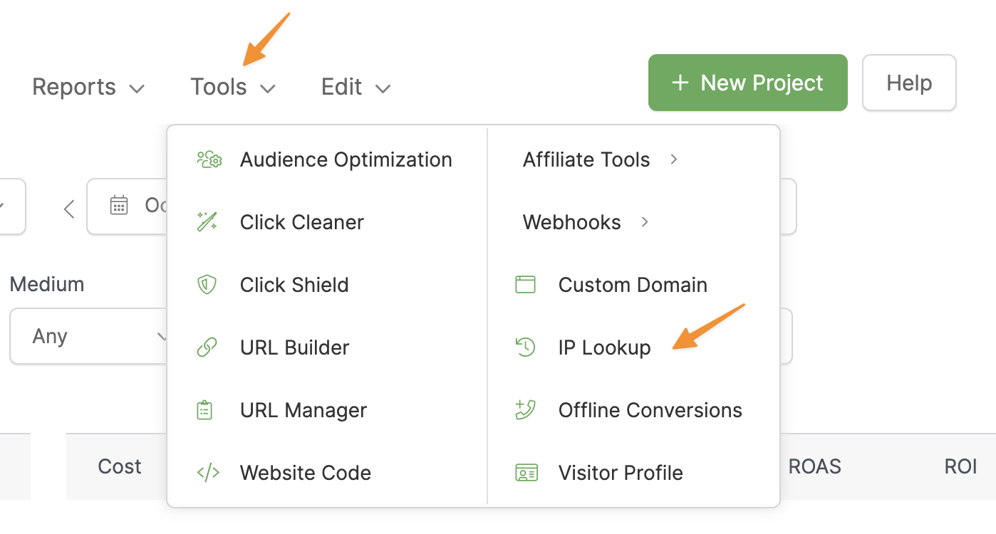Image resolution: width=996 pixels, height=534 pixels.
Task: Sort by the Cost column header
Action: pos(120,466)
